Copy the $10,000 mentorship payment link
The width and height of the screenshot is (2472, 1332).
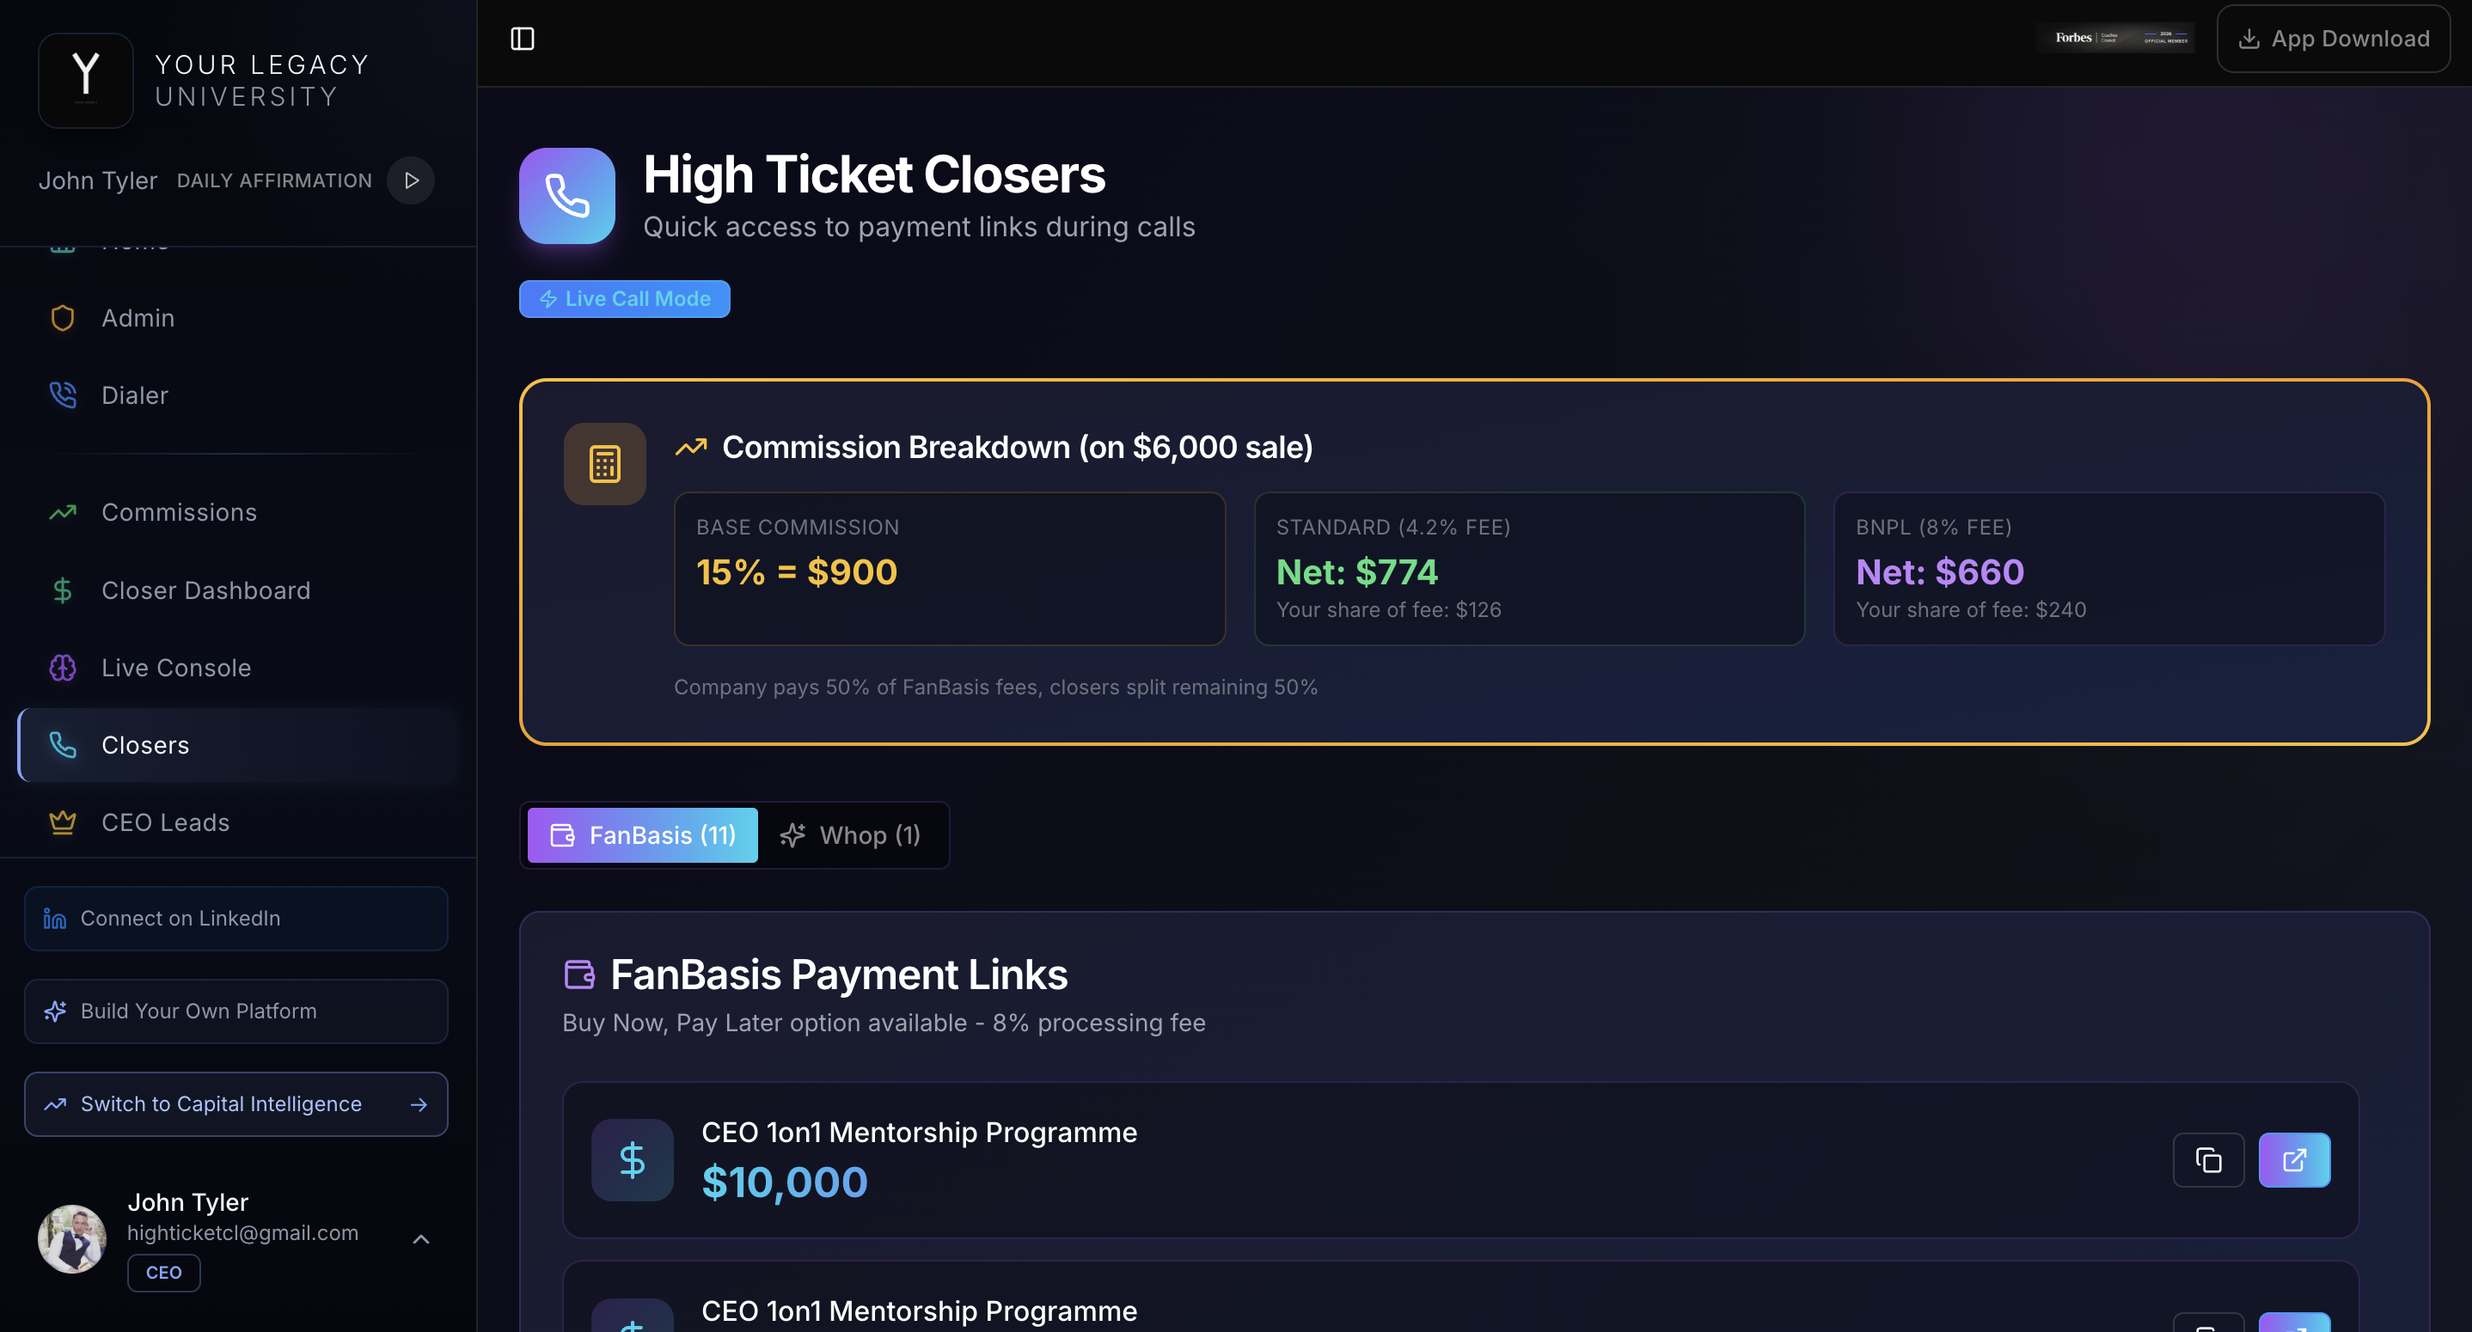2208,1160
